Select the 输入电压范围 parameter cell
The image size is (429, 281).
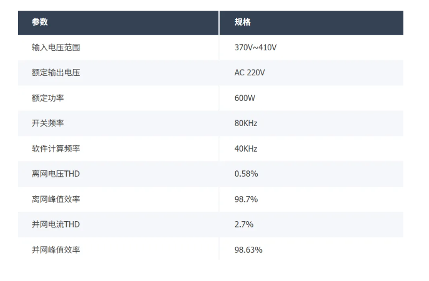[x=56, y=48]
